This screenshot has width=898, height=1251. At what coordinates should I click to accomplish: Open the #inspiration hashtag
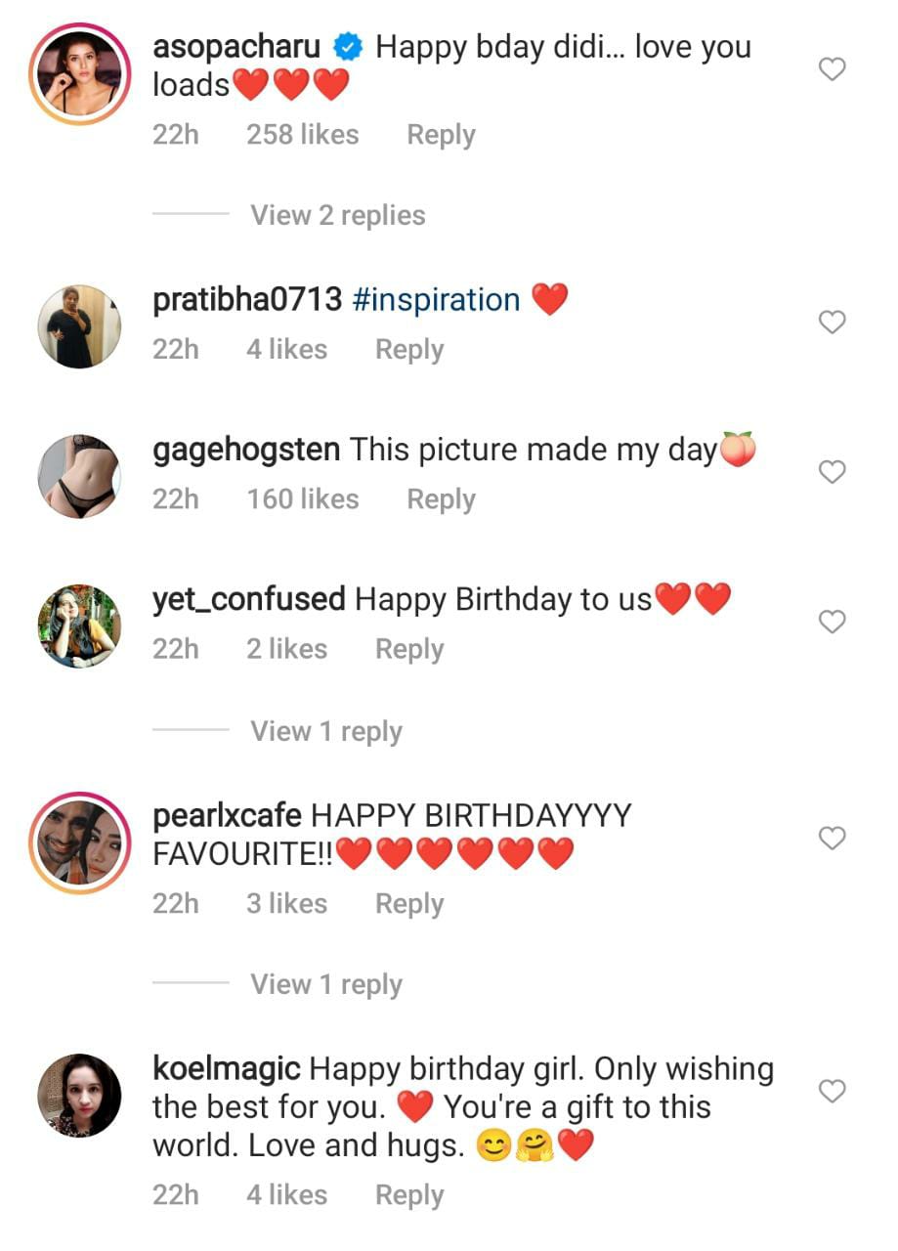pos(436,300)
